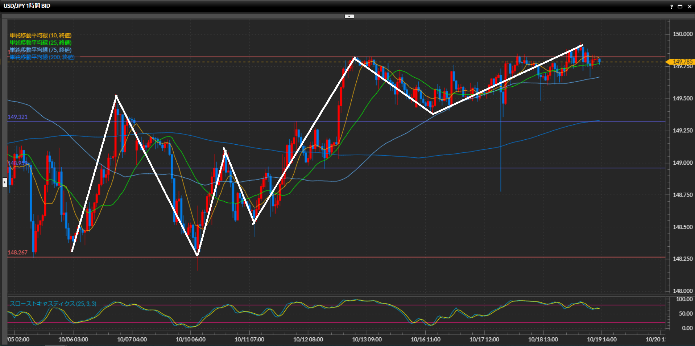The height and width of the screenshot is (346, 695).
Task: Click the 100.00 stochastics axis label
Action: pos(684,299)
